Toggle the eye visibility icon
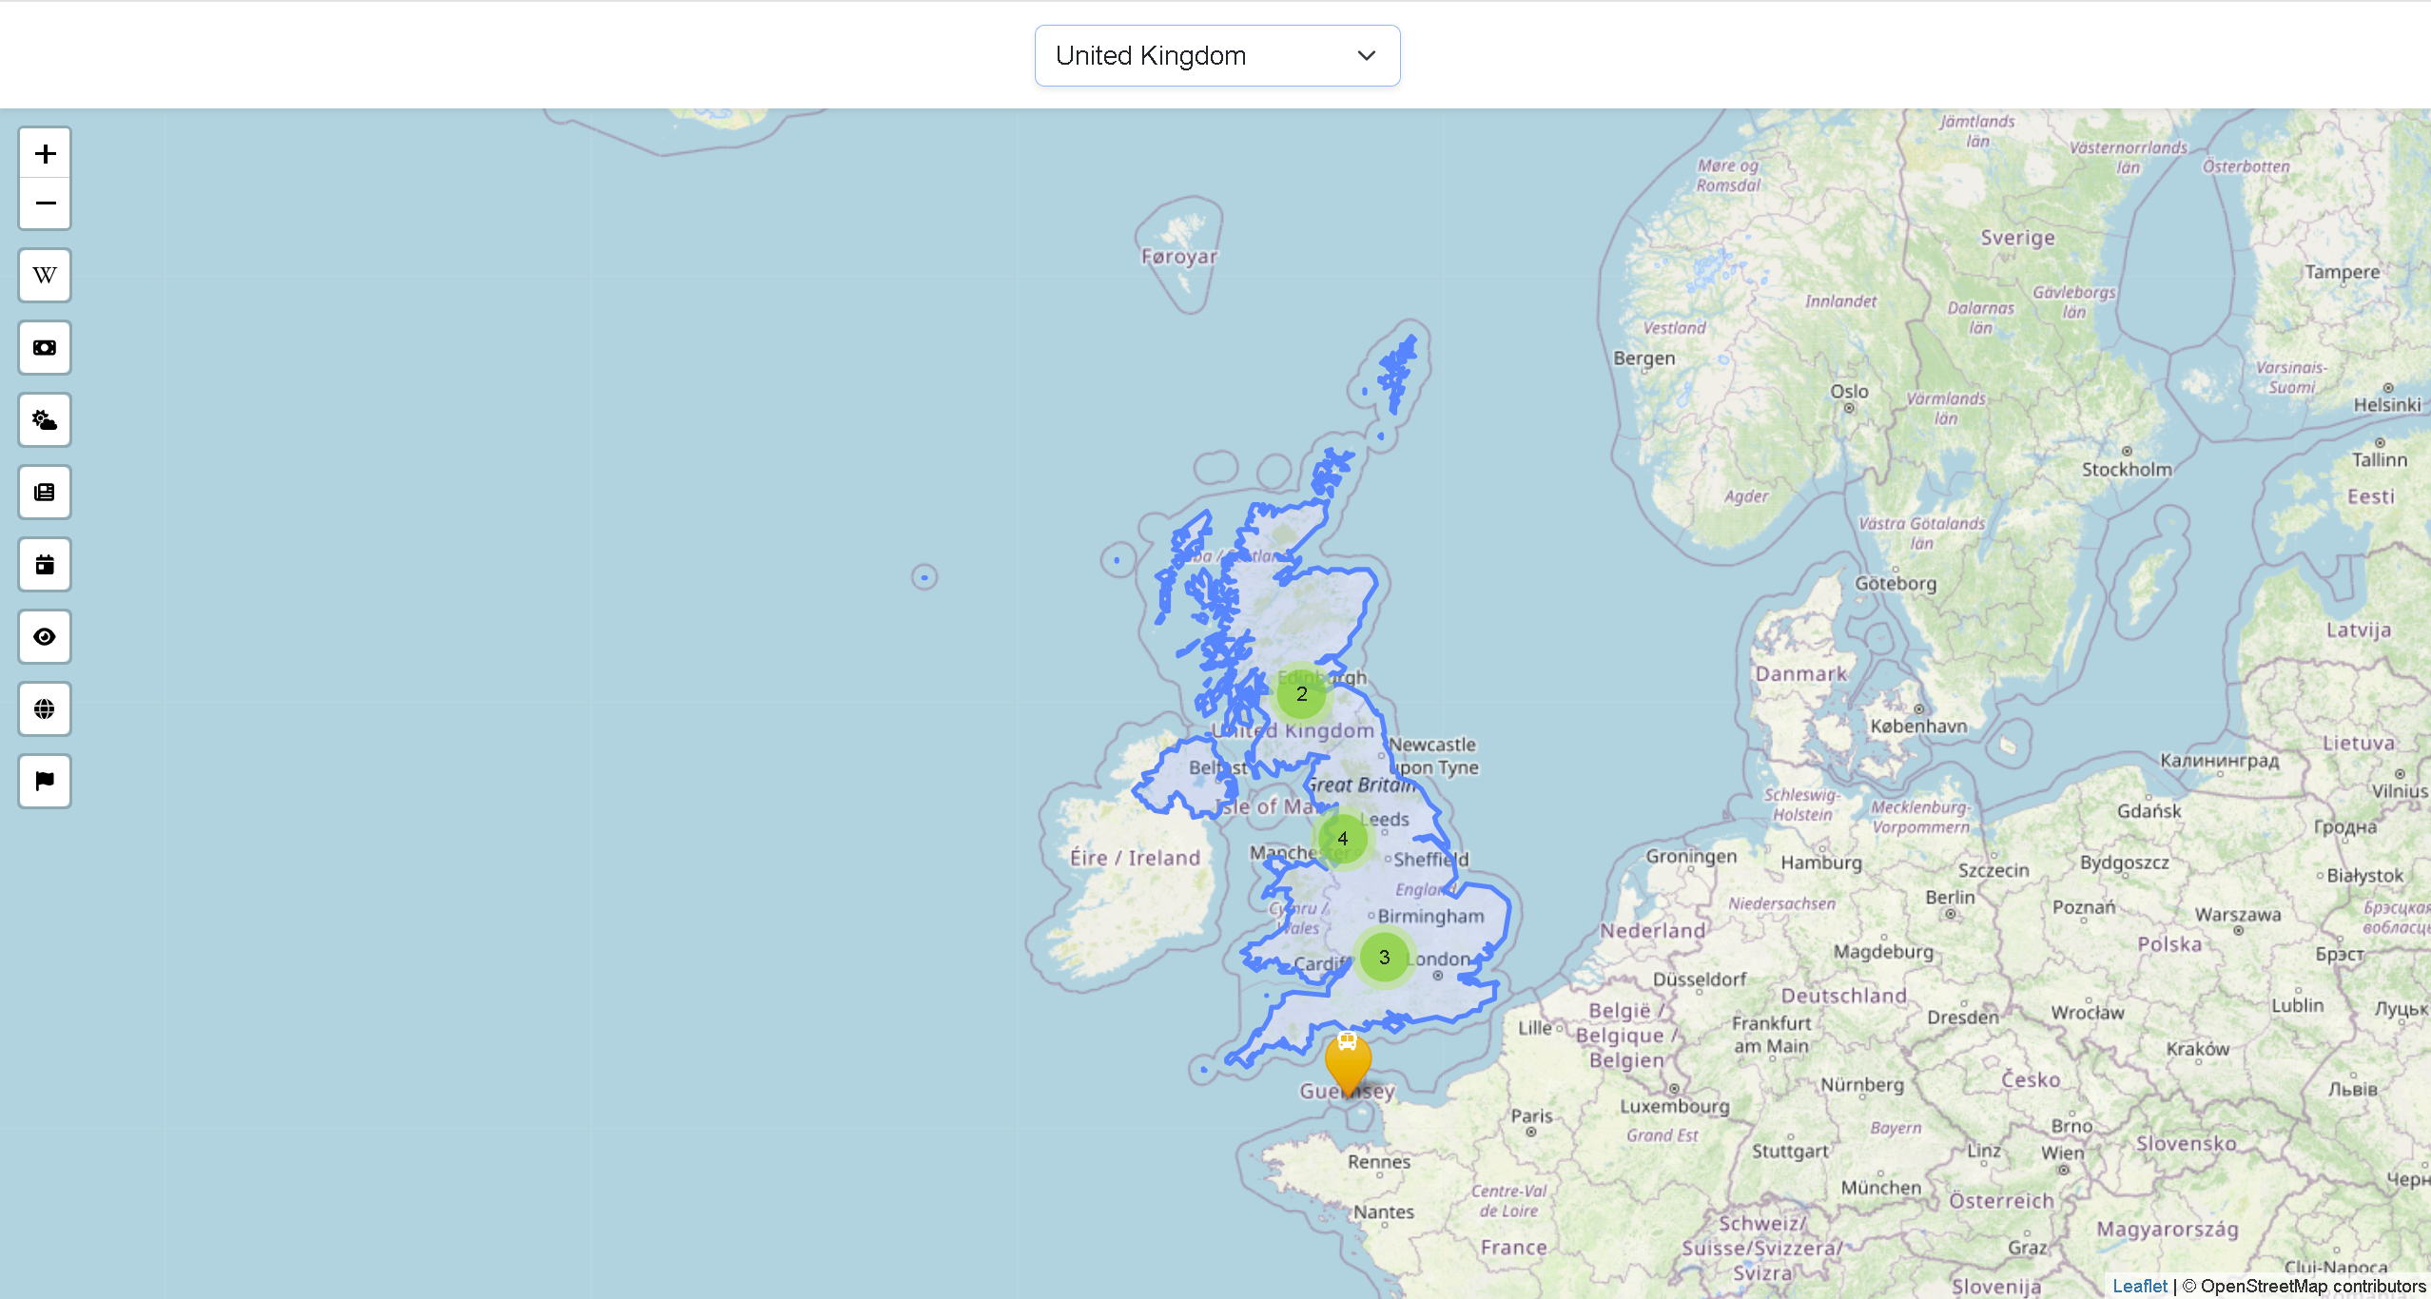Viewport: 2431px width, 1299px height. coord(44,636)
